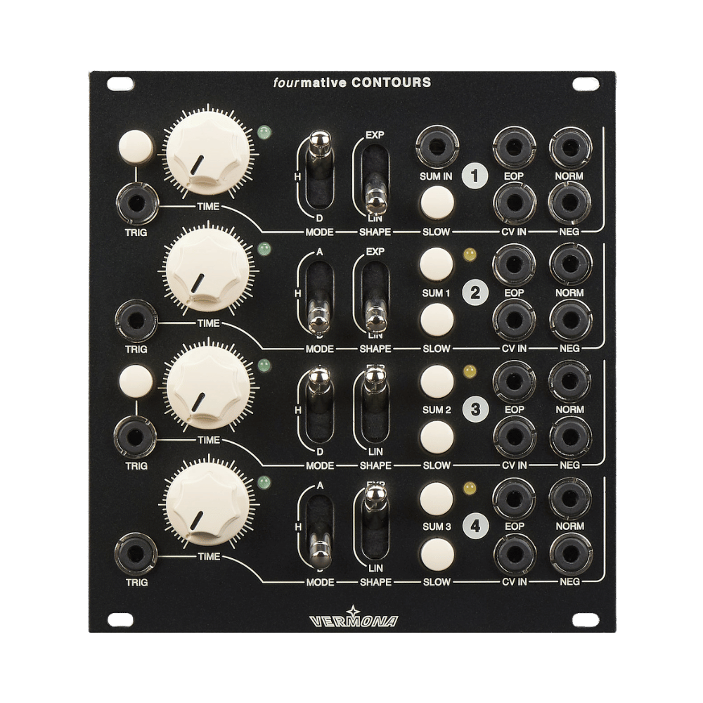This screenshot has height=703, width=703.
Task: Engage the SUM 1 button on channel 2
Action: 437,264
